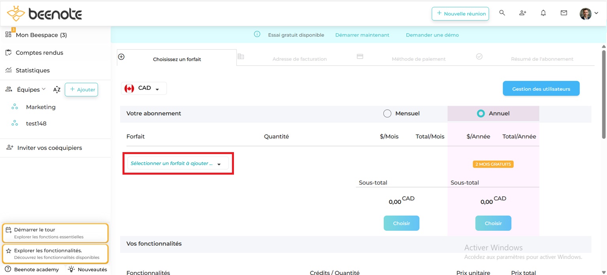Screen dimensions: 607x275
Task: Open the mail envelope icon
Action: click(564, 13)
